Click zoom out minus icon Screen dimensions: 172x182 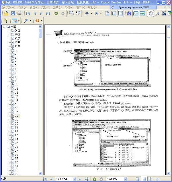(87, 13)
